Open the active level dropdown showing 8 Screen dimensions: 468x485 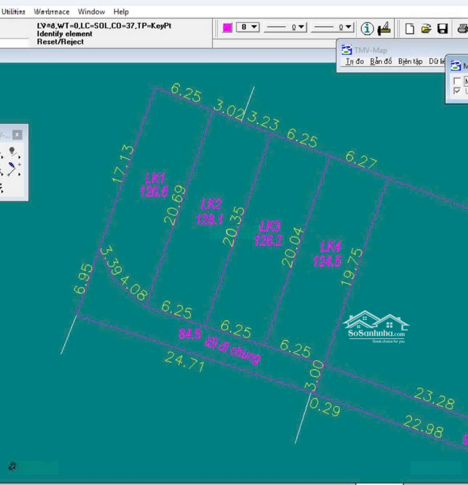click(248, 27)
